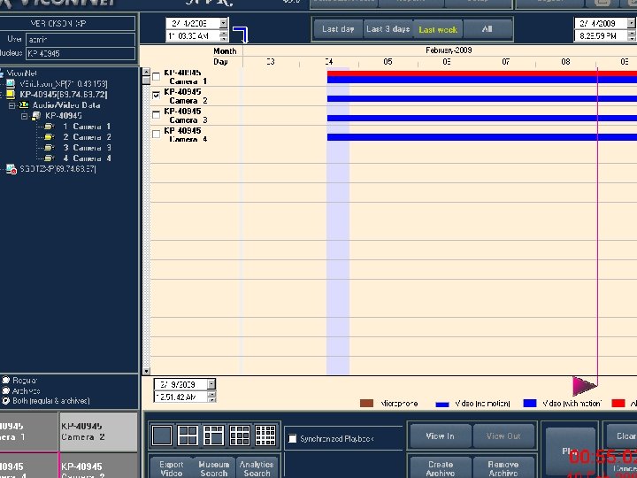Click Camera 4 icon in the site tree
The width and height of the screenshot is (637, 478).
[50, 158]
